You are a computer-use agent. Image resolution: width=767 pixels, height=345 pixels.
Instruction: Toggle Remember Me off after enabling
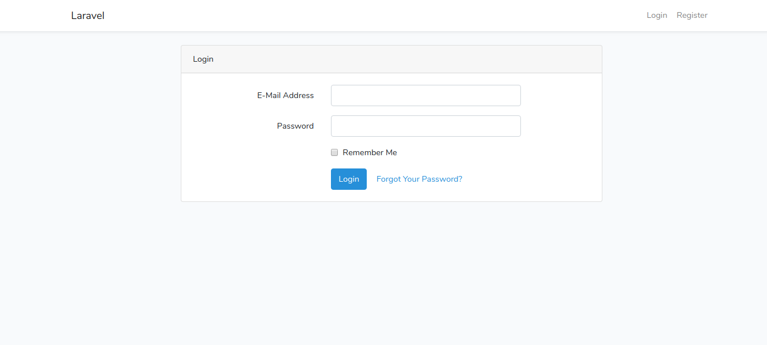334,152
